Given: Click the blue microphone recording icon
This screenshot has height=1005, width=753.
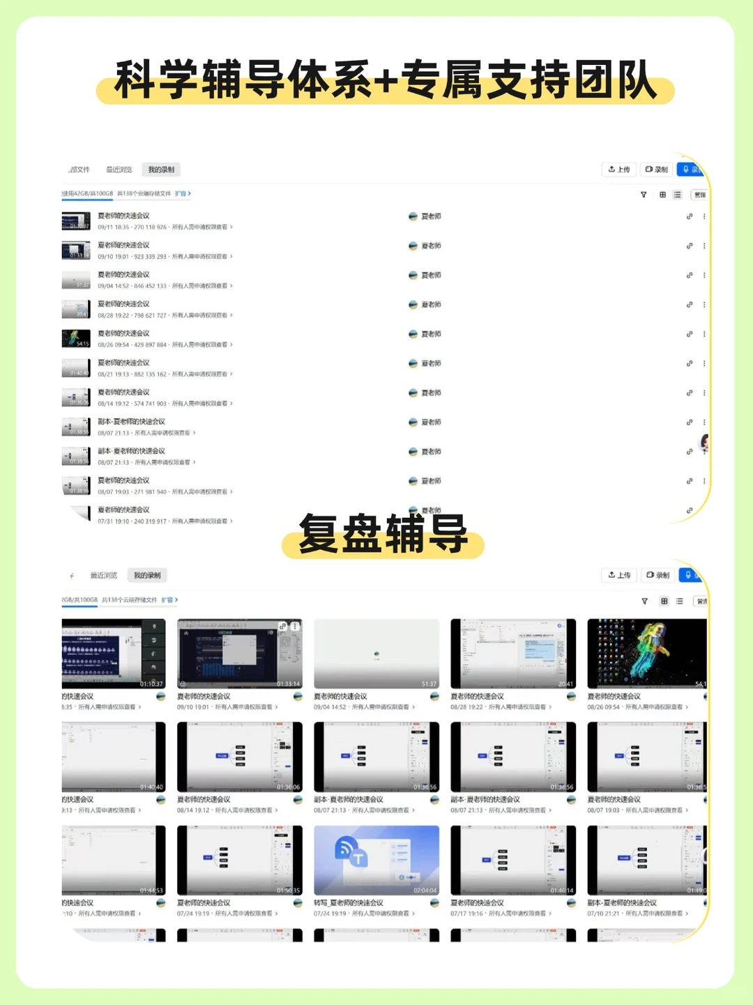Looking at the screenshot, I should tap(687, 170).
